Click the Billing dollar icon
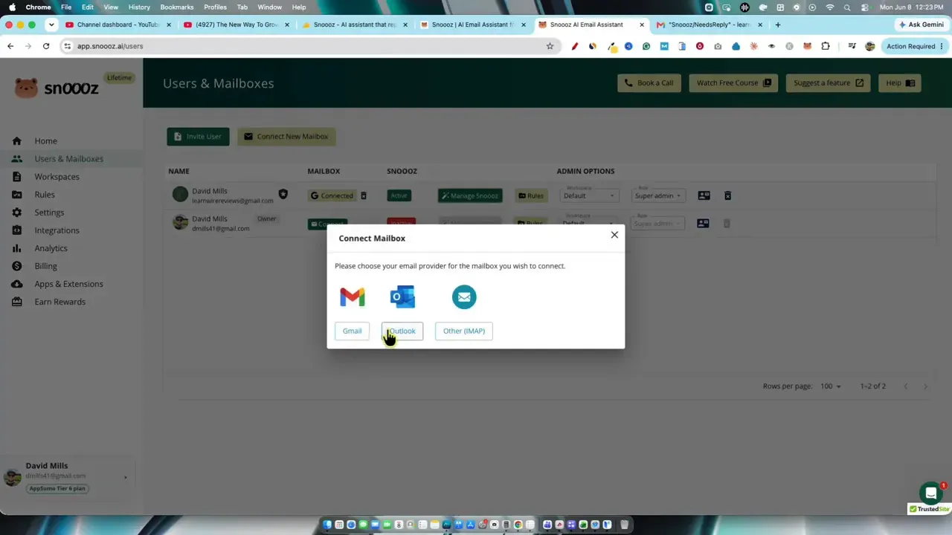 point(17,266)
